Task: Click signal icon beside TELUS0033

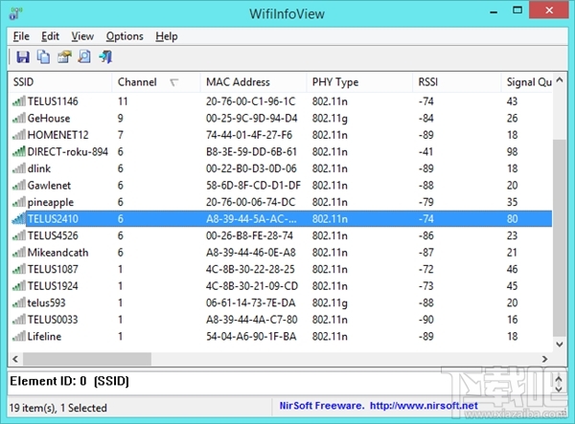Action: pyautogui.click(x=19, y=320)
